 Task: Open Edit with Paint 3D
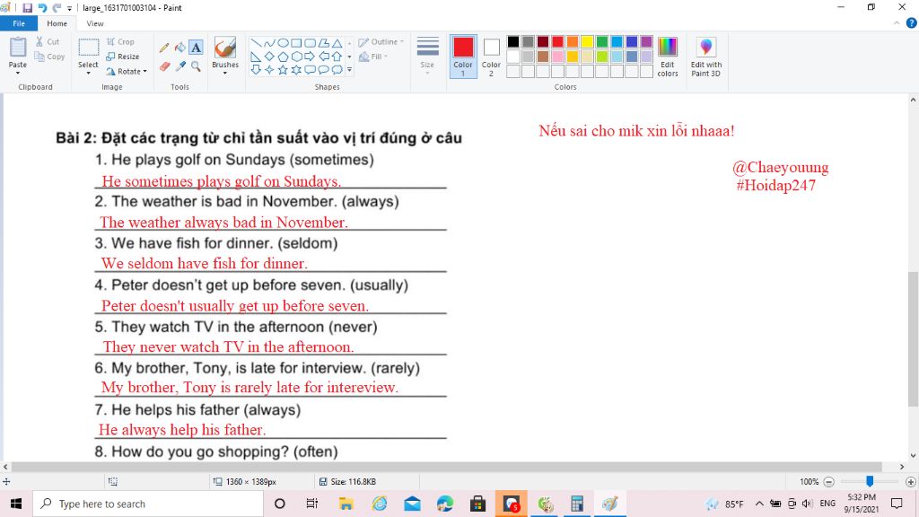click(705, 57)
